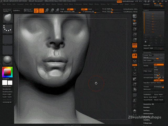Image resolution: width=168 pixels, height=126 pixels.
Task: Open the texture slot thumbnail
Action: pyautogui.click(x=8, y=50)
